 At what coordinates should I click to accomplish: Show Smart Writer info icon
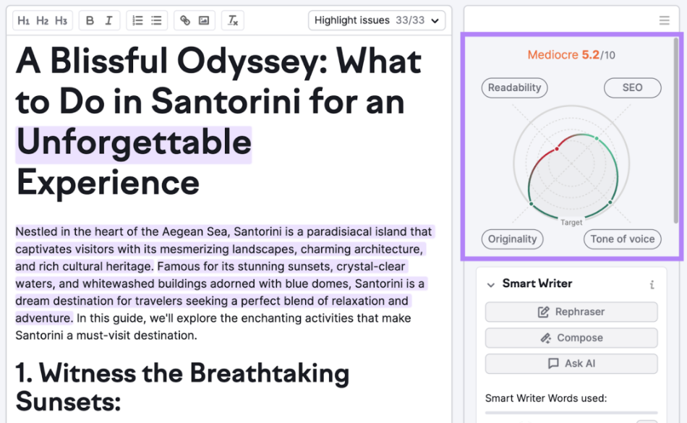[x=652, y=285]
